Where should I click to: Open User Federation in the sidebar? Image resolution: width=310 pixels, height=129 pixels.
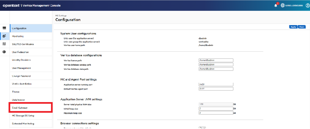pos(31,52)
